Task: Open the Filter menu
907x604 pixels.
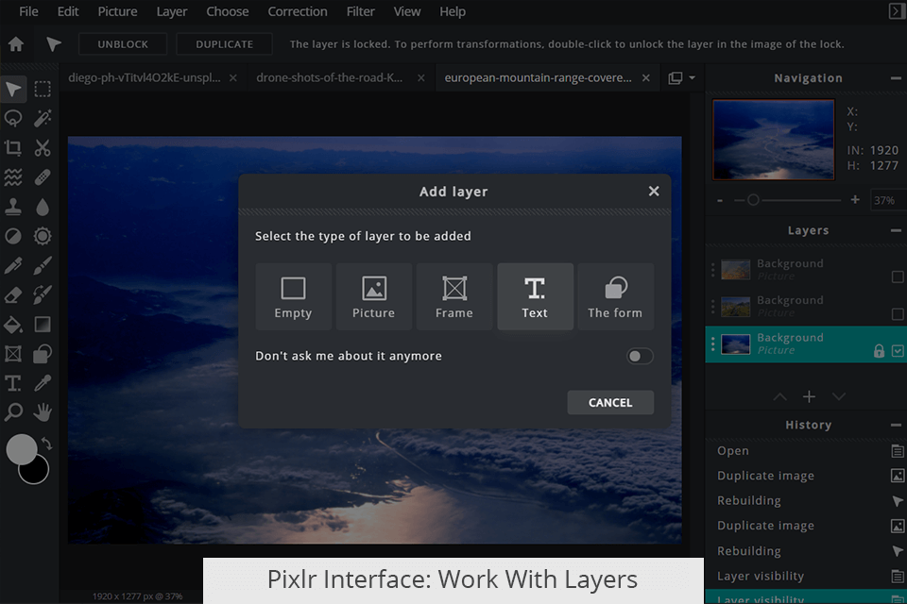Action: [360, 11]
